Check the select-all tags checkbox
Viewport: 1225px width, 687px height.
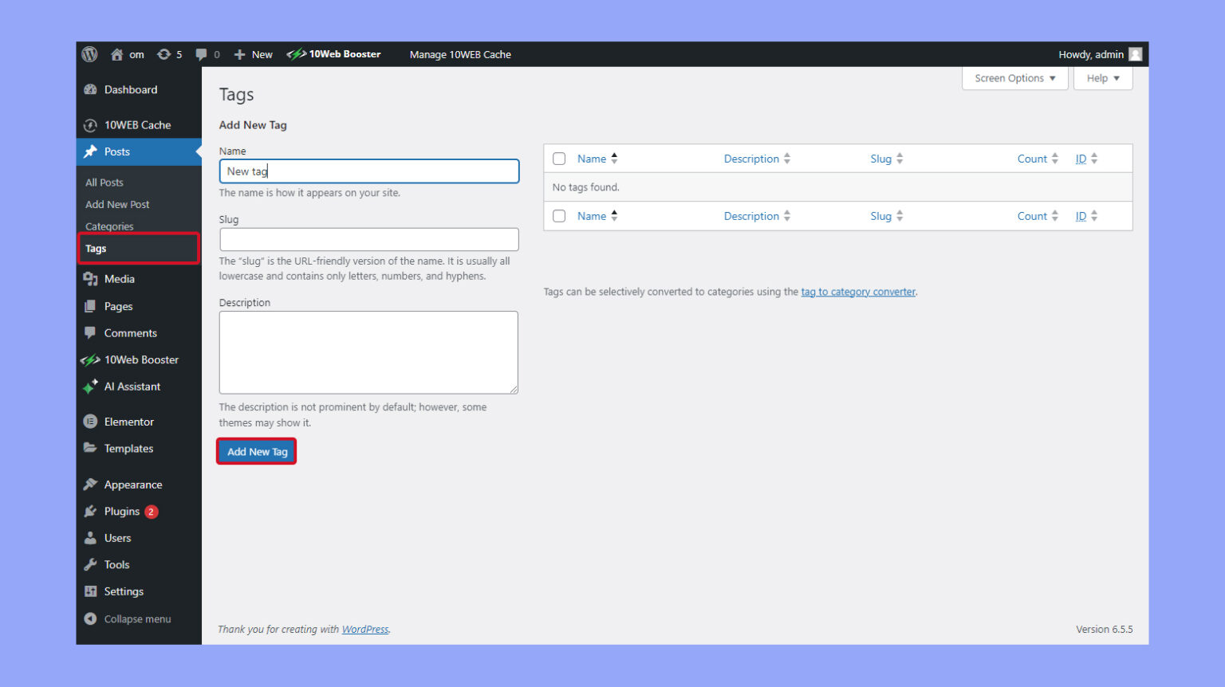pyautogui.click(x=558, y=158)
